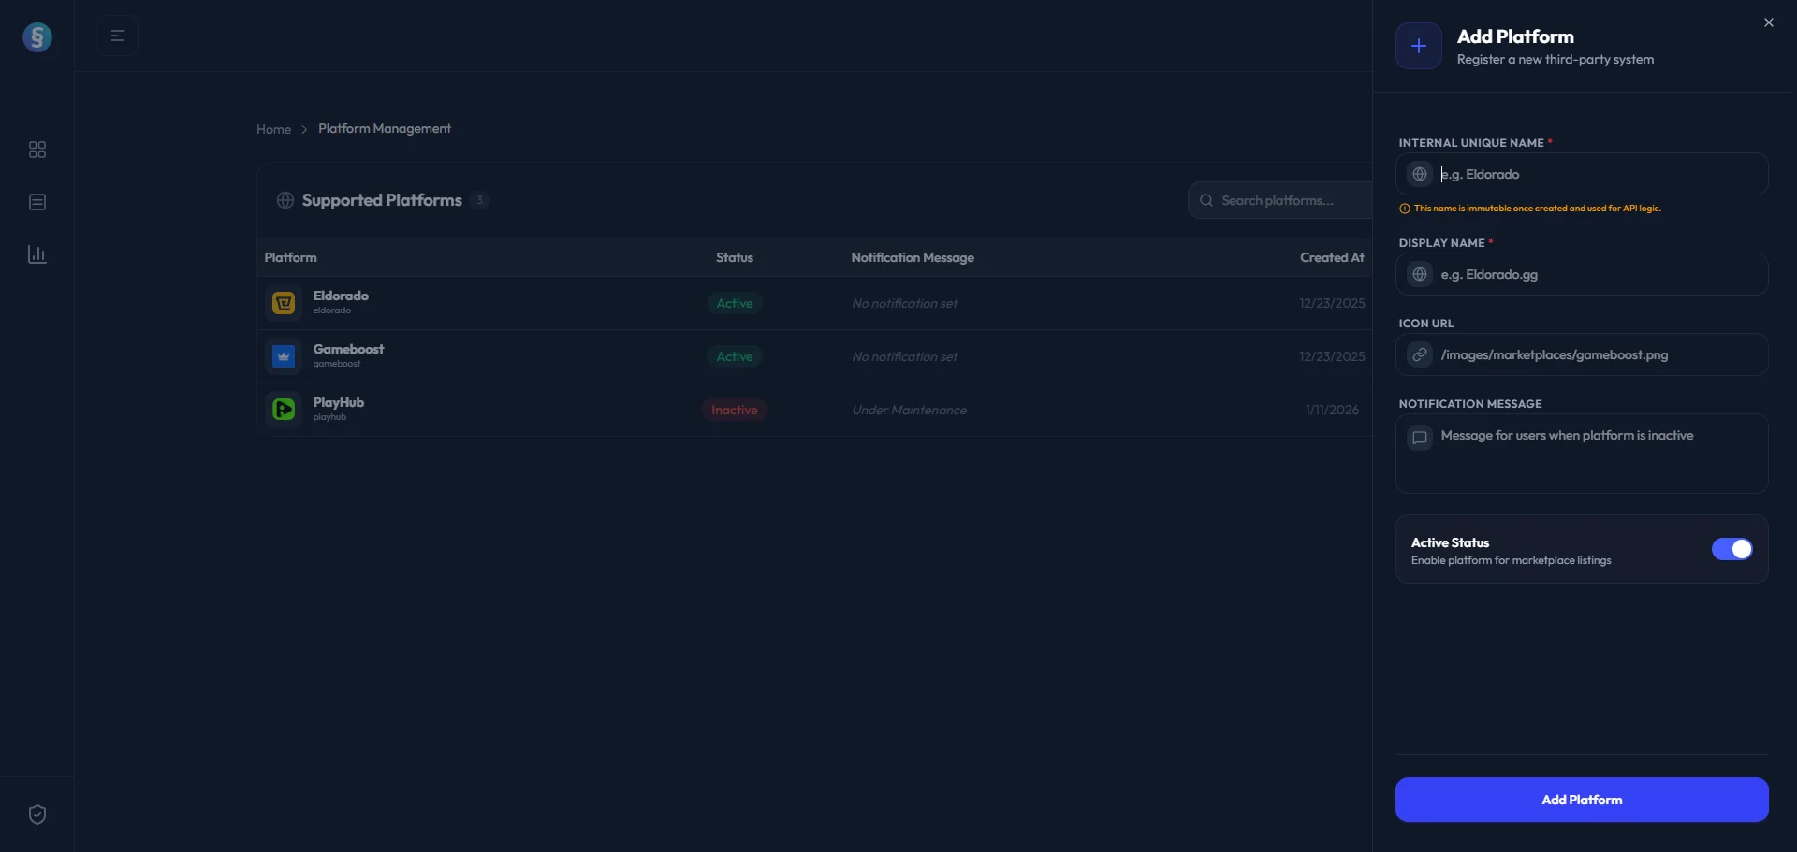Open the list page icon in sidebar
This screenshot has width=1797, height=852.
click(x=37, y=202)
